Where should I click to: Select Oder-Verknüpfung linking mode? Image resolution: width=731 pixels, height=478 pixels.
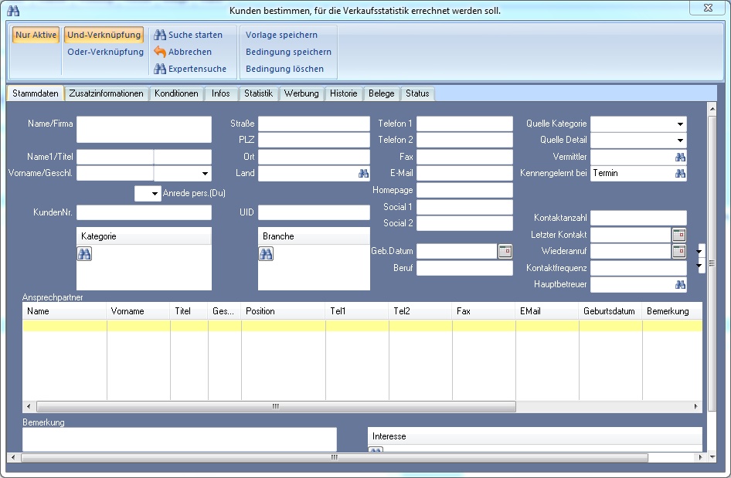[105, 52]
